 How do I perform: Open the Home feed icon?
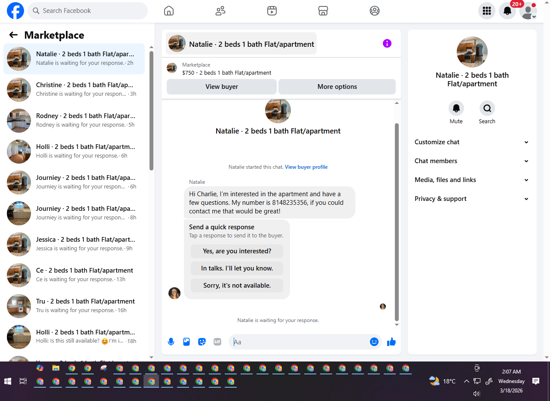pyautogui.click(x=169, y=11)
